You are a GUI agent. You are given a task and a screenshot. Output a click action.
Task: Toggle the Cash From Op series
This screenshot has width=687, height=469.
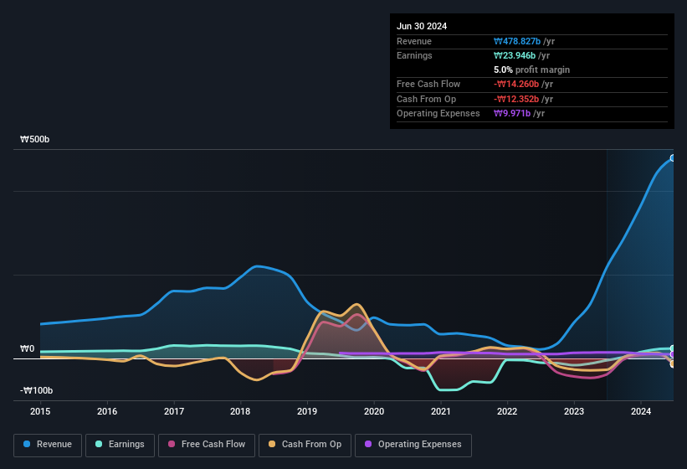pyautogui.click(x=305, y=445)
